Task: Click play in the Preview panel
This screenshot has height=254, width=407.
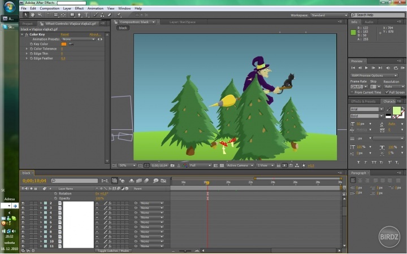Action: point(366,68)
